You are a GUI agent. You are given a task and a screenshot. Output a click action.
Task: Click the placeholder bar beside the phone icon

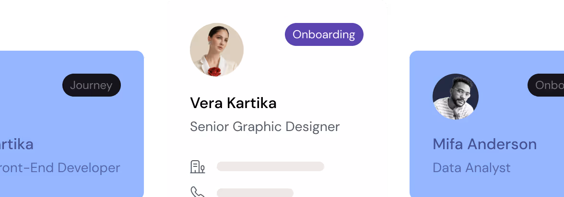[x=255, y=192]
